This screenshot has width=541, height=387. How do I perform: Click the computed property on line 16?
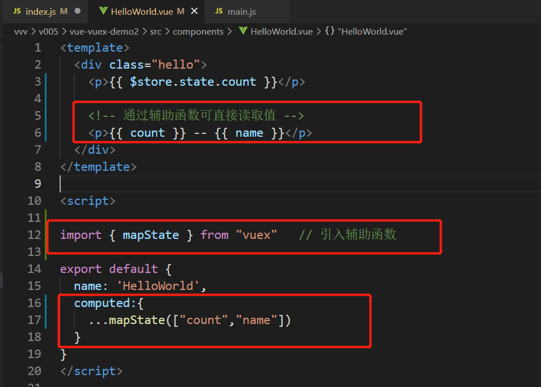(x=102, y=303)
